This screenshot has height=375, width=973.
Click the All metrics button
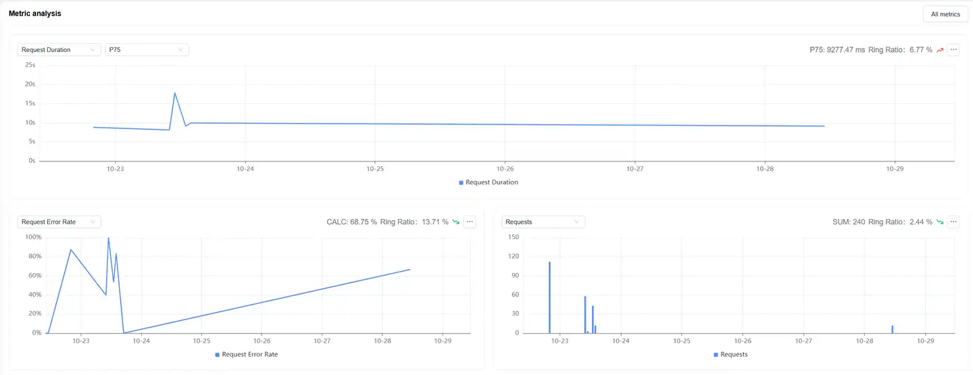click(x=945, y=14)
